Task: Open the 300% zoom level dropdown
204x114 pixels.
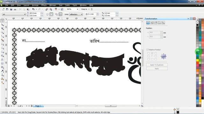Action: (77, 9)
